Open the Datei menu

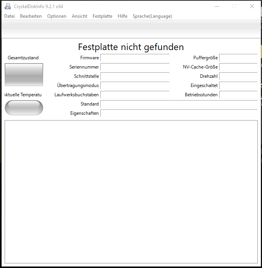(9, 16)
